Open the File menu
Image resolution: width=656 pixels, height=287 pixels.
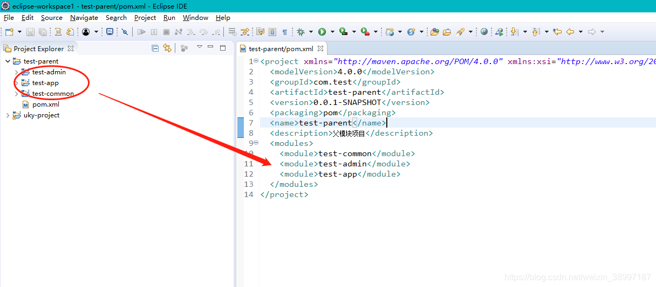tap(9, 18)
